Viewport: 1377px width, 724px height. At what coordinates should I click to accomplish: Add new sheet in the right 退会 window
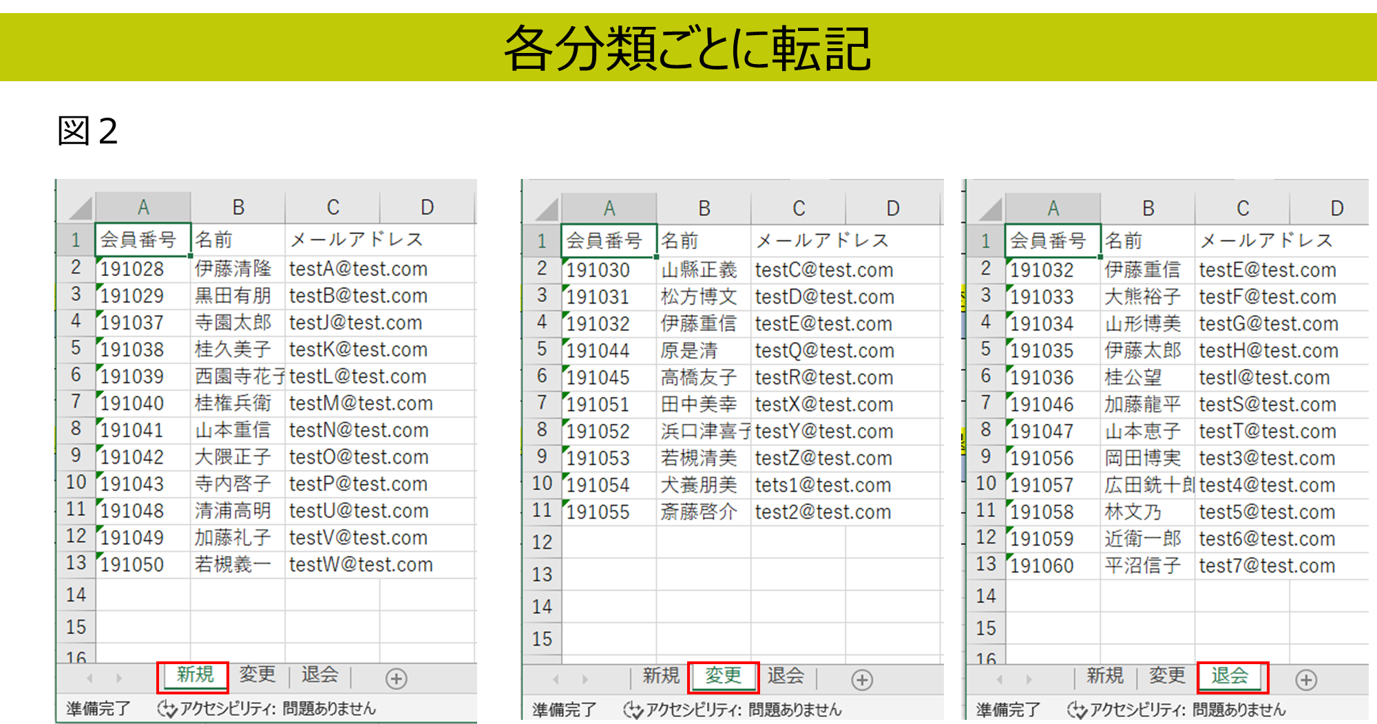click(1306, 680)
